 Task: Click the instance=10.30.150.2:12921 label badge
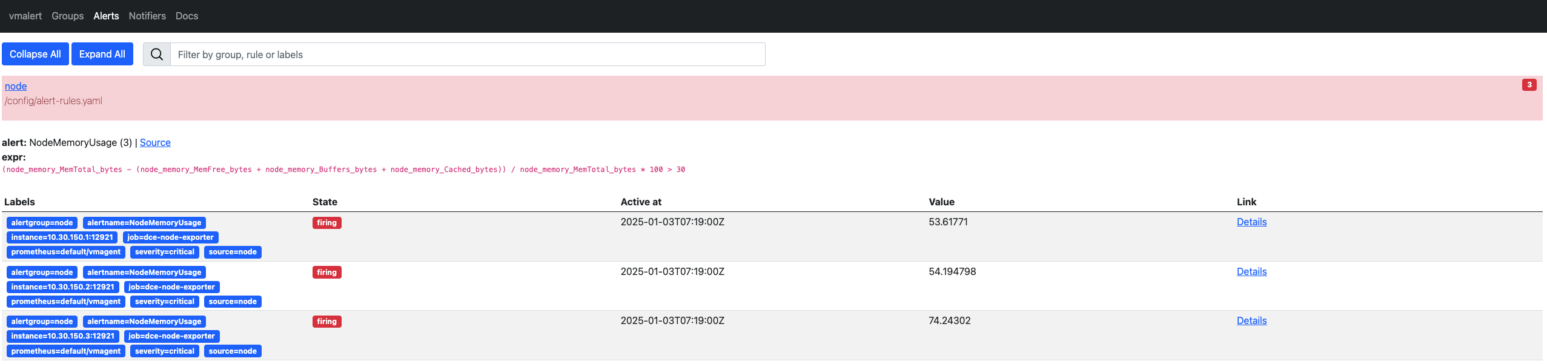(62, 287)
